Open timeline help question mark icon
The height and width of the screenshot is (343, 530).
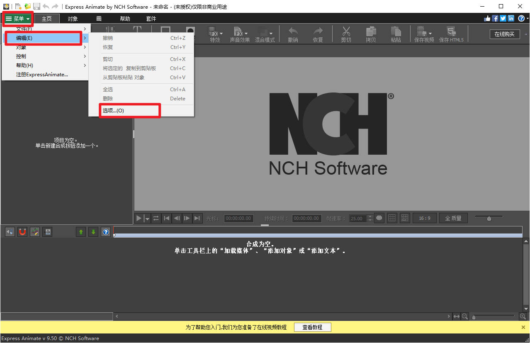click(x=106, y=232)
